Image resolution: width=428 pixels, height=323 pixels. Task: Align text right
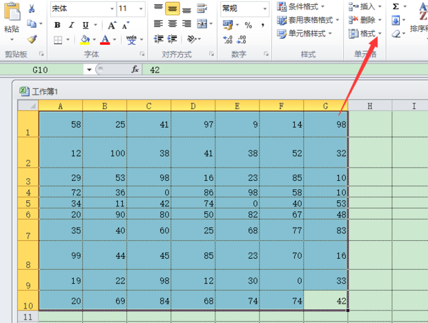pyautogui.click(x=186, y=24)
